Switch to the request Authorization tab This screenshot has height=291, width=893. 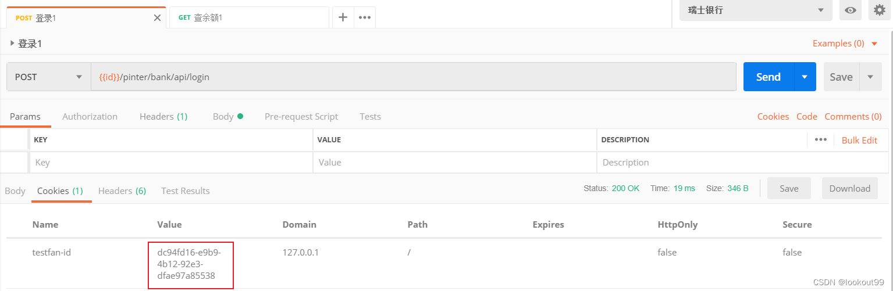[90, 117]
